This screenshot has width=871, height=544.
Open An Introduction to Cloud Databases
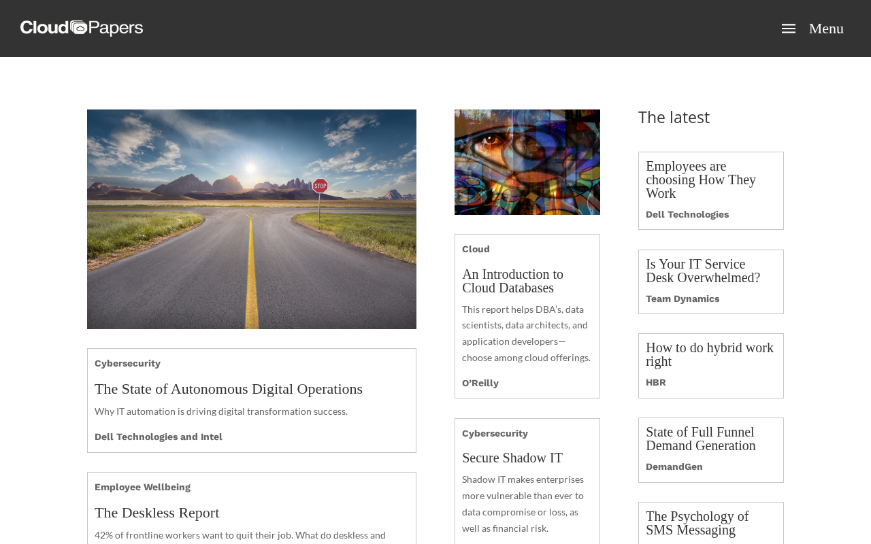[513, 281]
